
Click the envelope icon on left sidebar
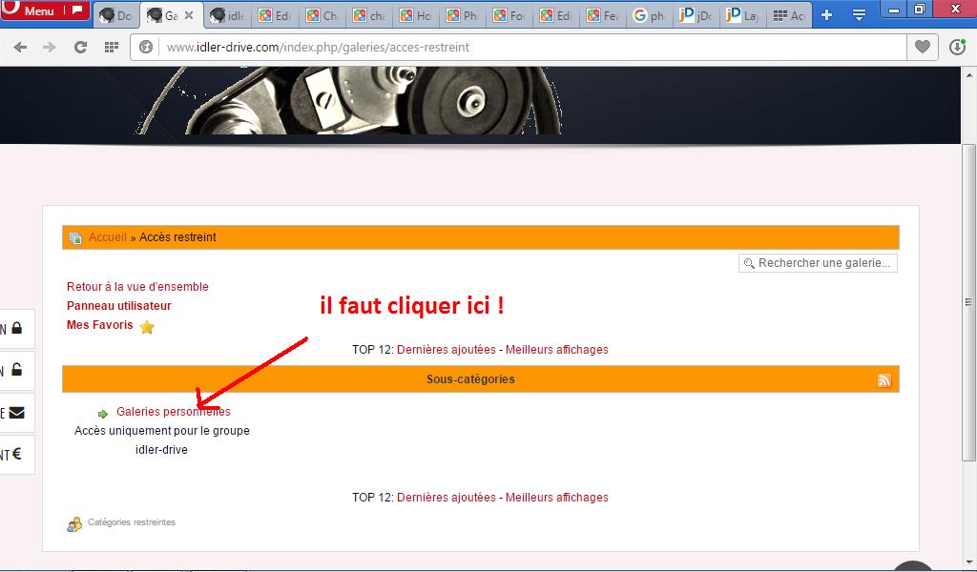click(17, 413)
